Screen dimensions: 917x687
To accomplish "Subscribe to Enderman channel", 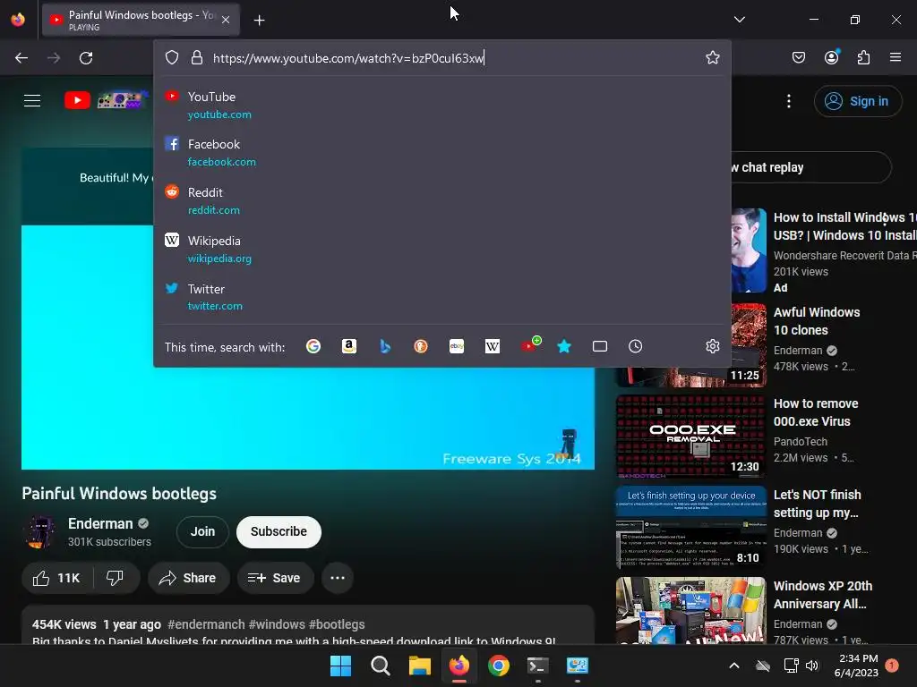I will (279, 531).
